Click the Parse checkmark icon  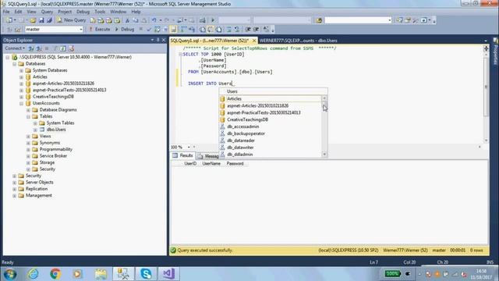(149, 30)
